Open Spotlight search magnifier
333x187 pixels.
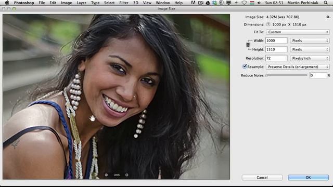326,3
